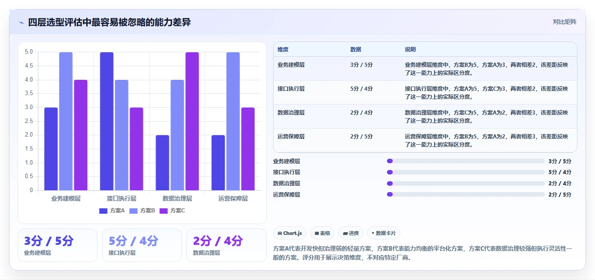Click the description beginning 业务建模层维度中
Screen dimensions: 595x280
pyautogui.click(x=487, y=69)
